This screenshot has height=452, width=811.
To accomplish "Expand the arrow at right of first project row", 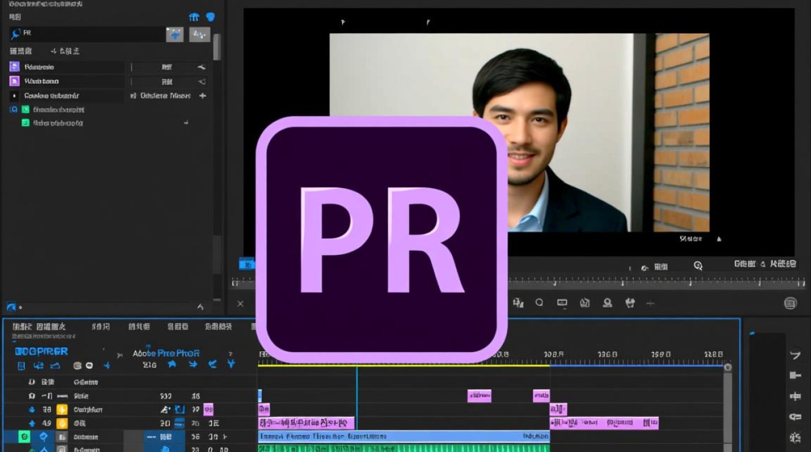I will [x=202, y=67].
